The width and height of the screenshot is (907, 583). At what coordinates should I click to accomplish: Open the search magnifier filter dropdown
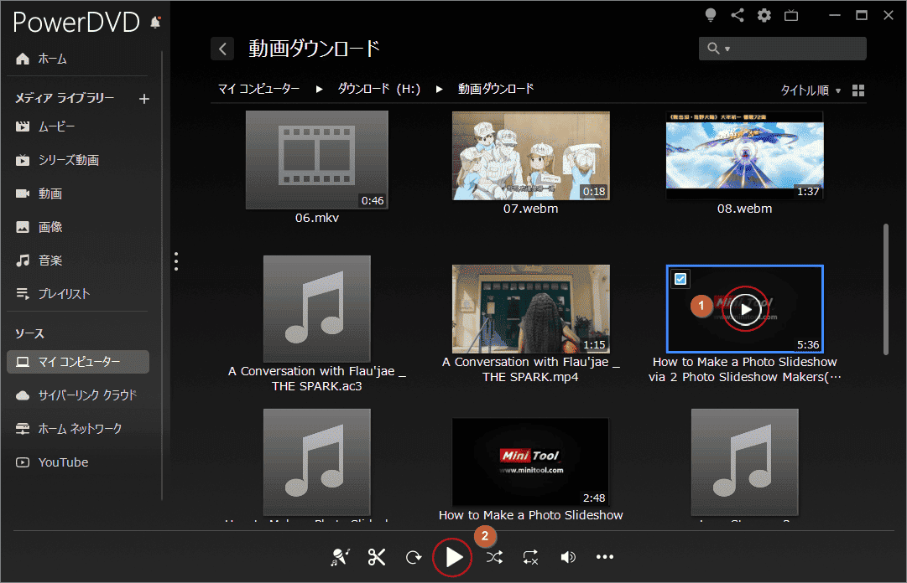click(718, 49)
